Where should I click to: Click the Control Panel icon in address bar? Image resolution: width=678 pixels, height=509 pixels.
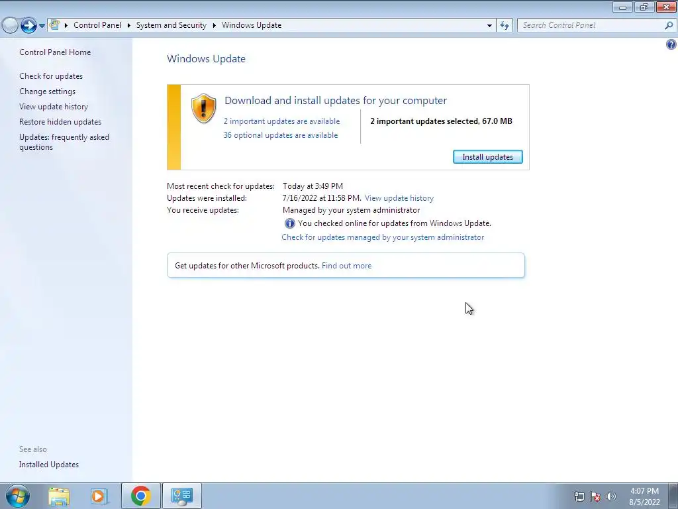(x=54, y=25)
